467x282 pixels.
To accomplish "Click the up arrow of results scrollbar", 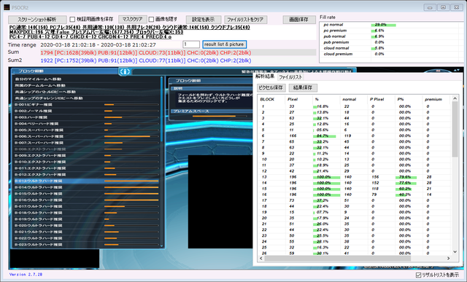I will point(455,98).
